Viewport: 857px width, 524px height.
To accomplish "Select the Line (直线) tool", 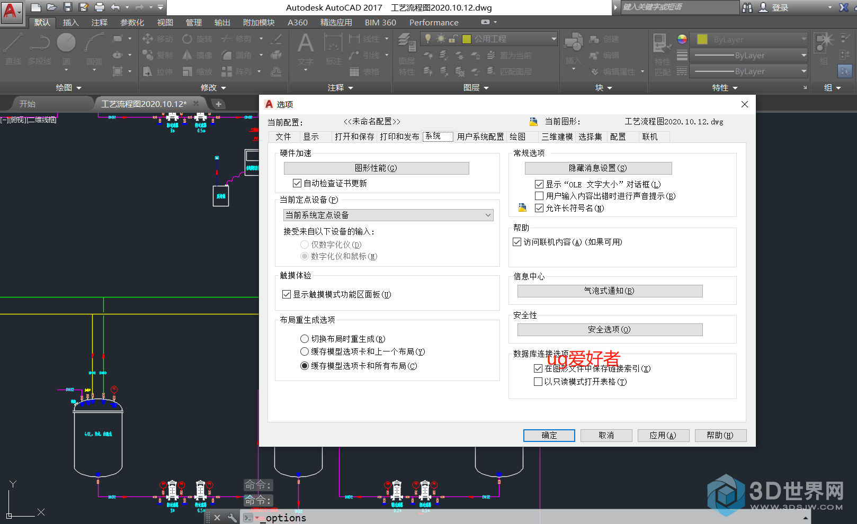I will pyautogui.click(x=13, y=49).
